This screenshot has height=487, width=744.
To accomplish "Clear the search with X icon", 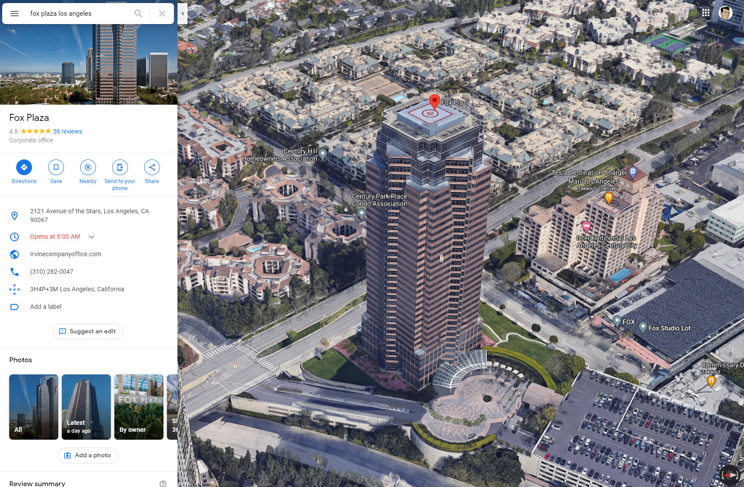I will pos(162,14).
